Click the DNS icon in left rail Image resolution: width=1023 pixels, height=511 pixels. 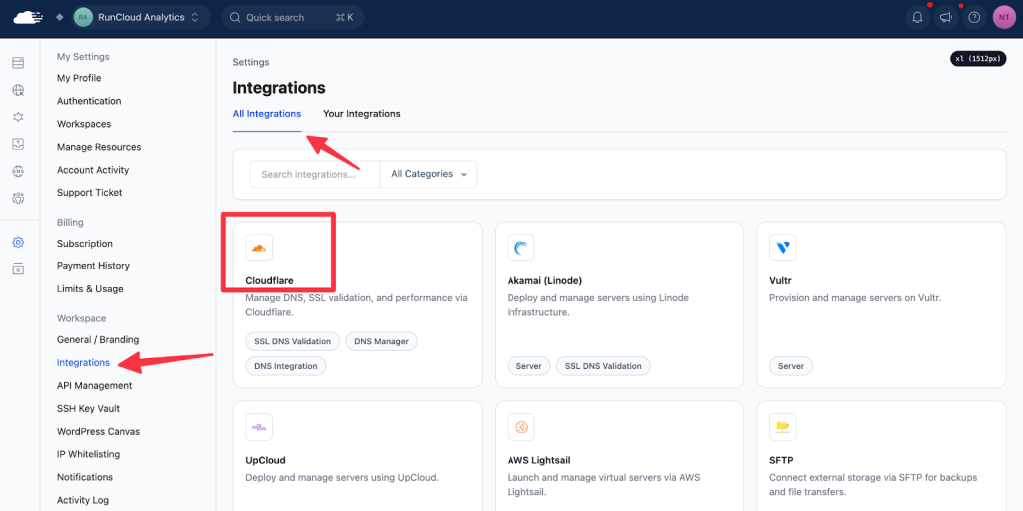click(x=18, y=171)
